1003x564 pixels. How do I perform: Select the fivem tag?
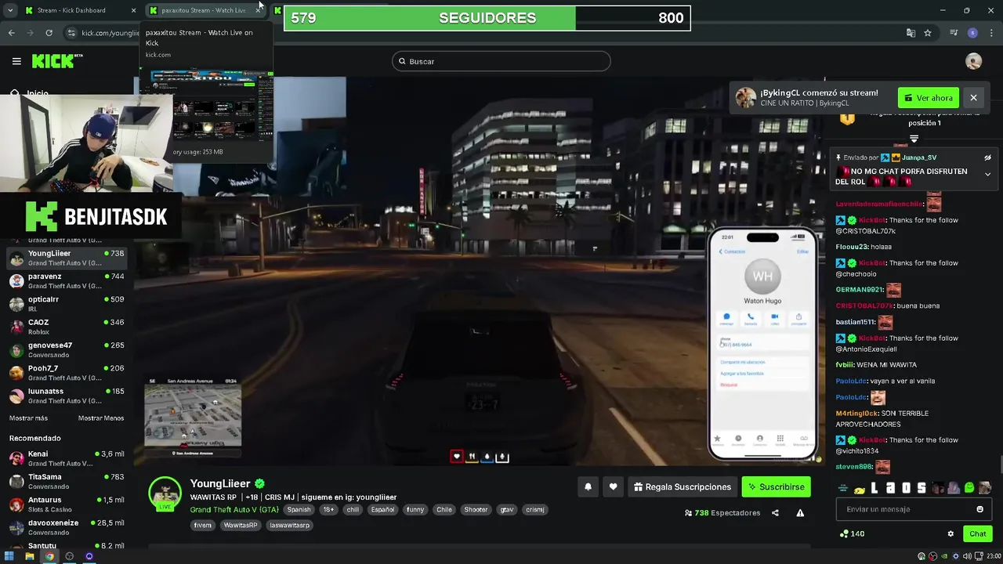pyautogui.click(x=203, y=525)
